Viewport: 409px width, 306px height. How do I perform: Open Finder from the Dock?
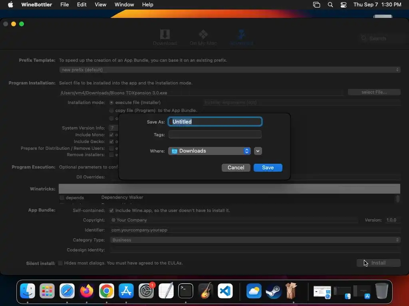tap(28, 290)
